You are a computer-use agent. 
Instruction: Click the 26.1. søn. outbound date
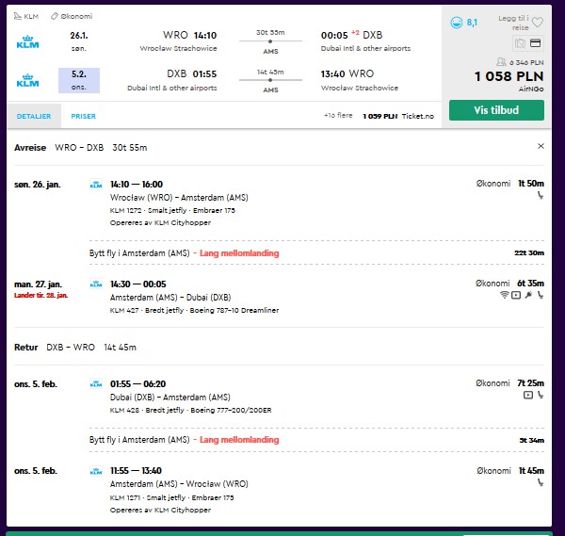point(79,41)
